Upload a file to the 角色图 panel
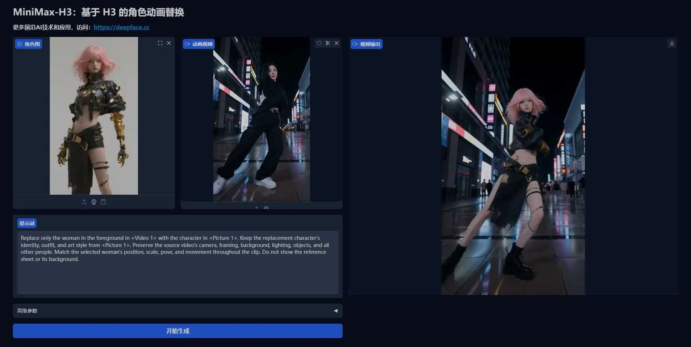Screen dimensions: 691x347 (x=84, y=202)
